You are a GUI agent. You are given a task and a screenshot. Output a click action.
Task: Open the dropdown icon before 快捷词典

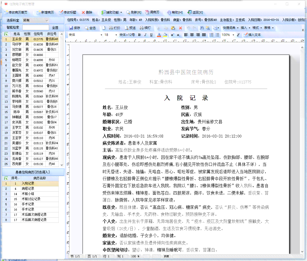tap(216, 28)
